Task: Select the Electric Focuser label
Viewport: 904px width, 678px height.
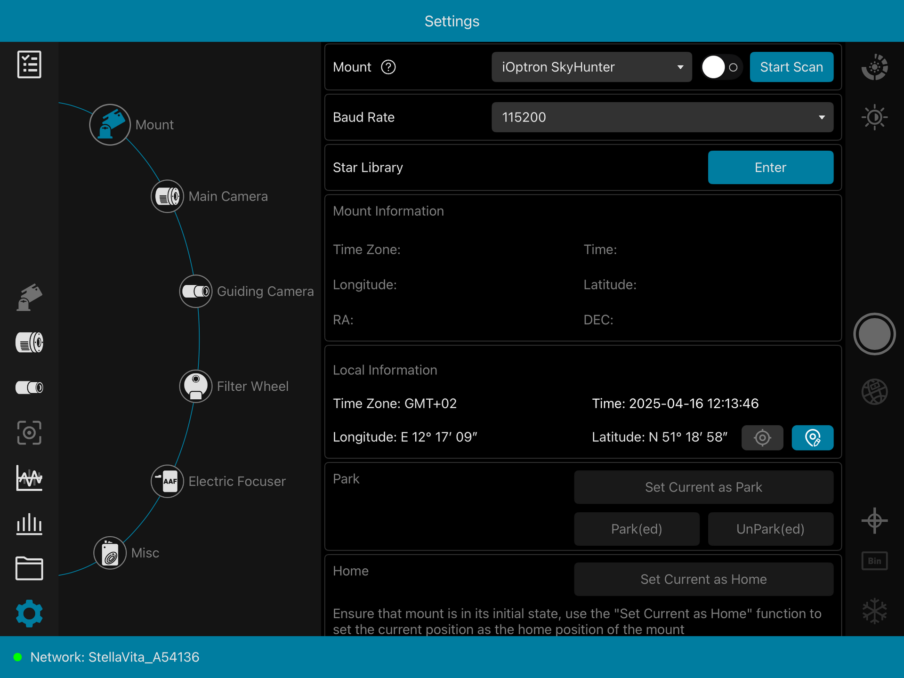Action: coord(237,481)
